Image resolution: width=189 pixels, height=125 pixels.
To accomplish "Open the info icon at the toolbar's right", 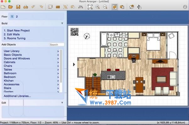I will pyautogui.click(x=185, y=7).
